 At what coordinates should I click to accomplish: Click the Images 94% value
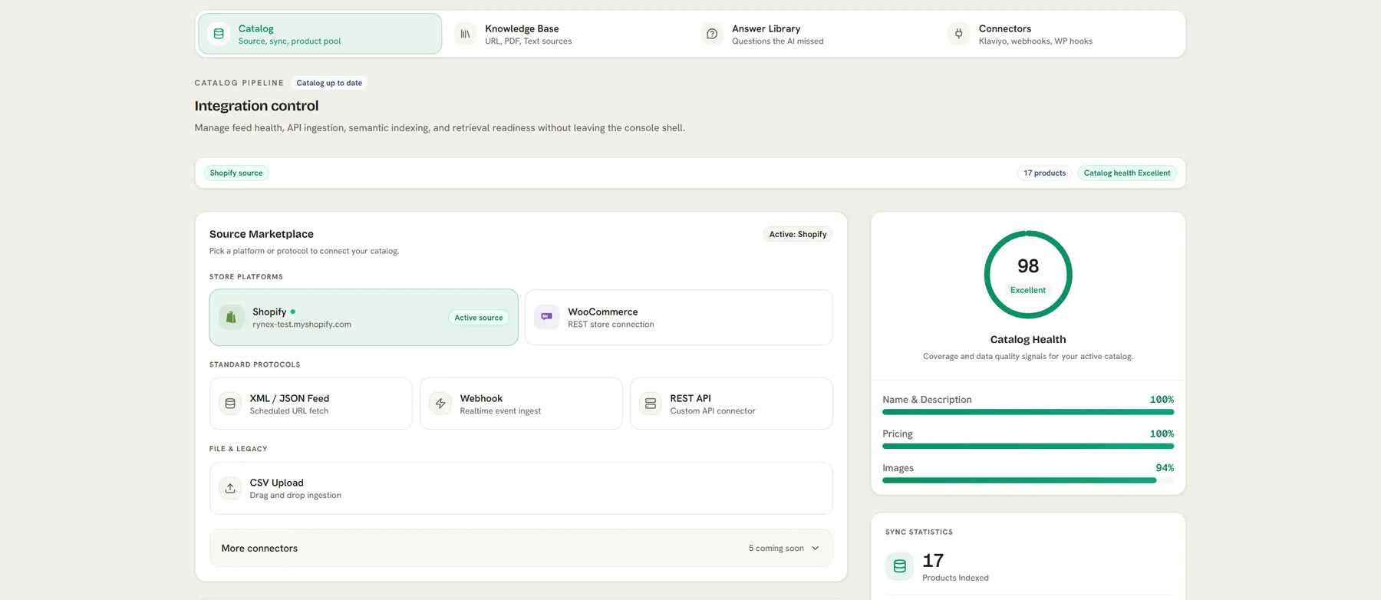tap(1165, 468)
